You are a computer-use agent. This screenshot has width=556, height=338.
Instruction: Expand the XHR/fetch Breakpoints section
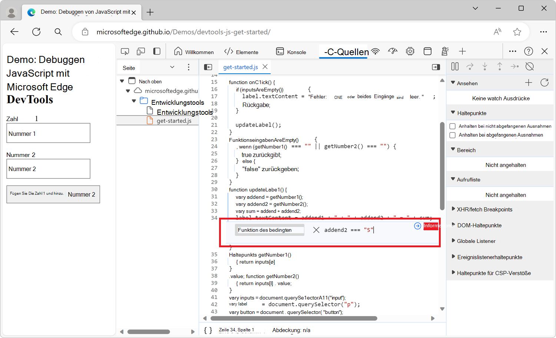point(453,209)
